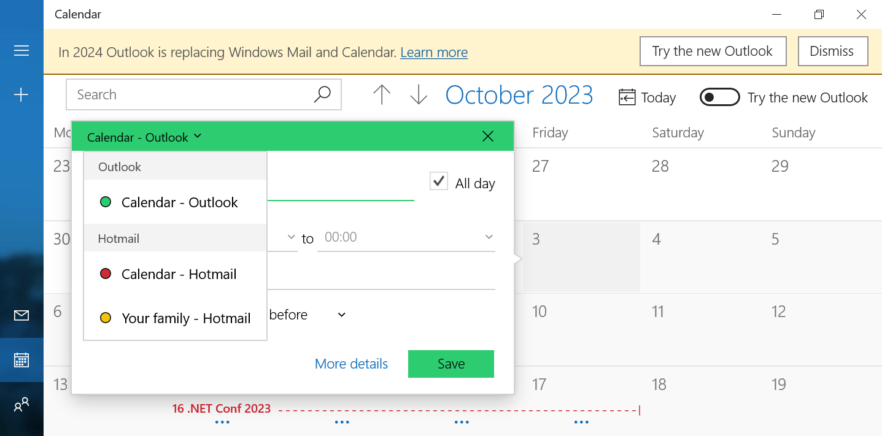This screenshot has width=882, height=436.
Task: Open the People contacts icon
Action: coord(21,405)
